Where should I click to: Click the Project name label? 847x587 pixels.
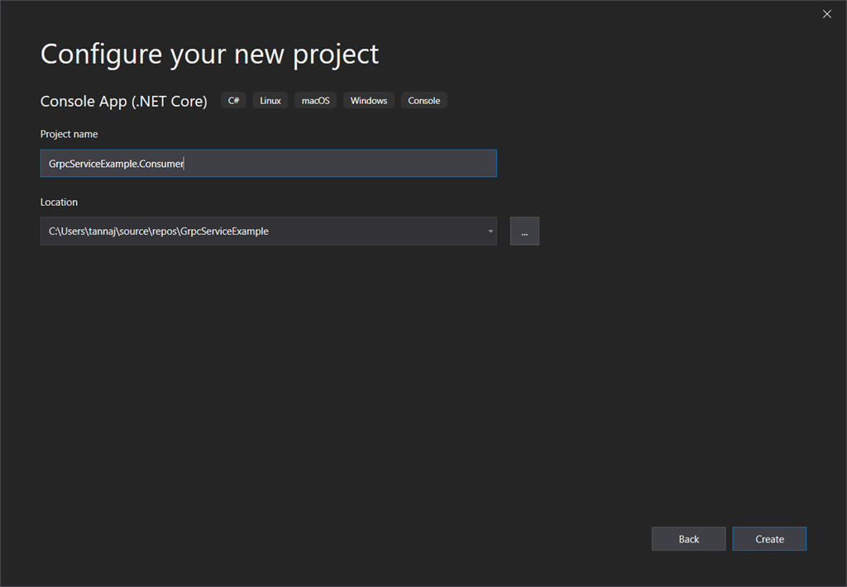[69, 134]
